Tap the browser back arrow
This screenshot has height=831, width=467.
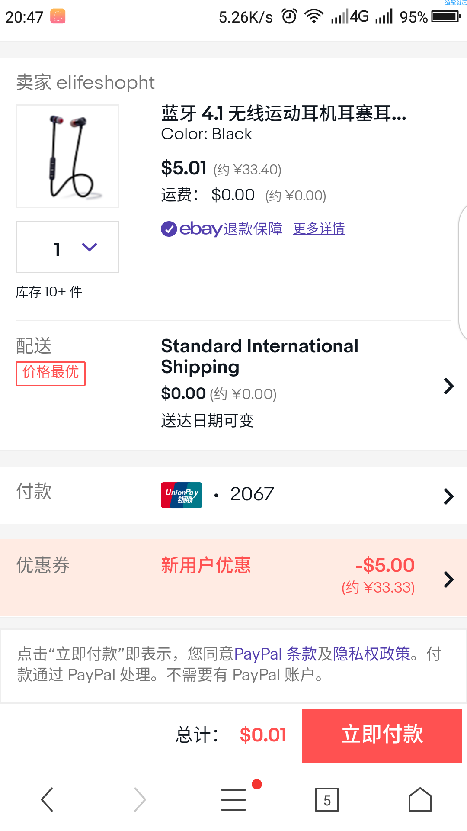47,799
